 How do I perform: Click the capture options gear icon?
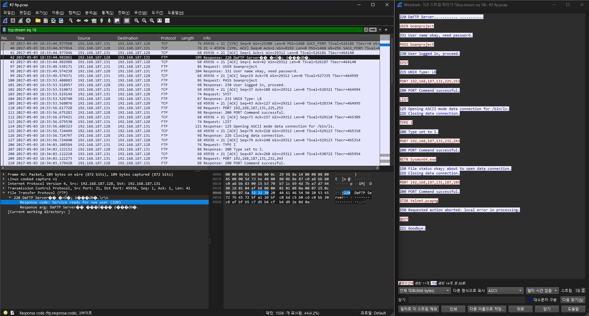28,21
